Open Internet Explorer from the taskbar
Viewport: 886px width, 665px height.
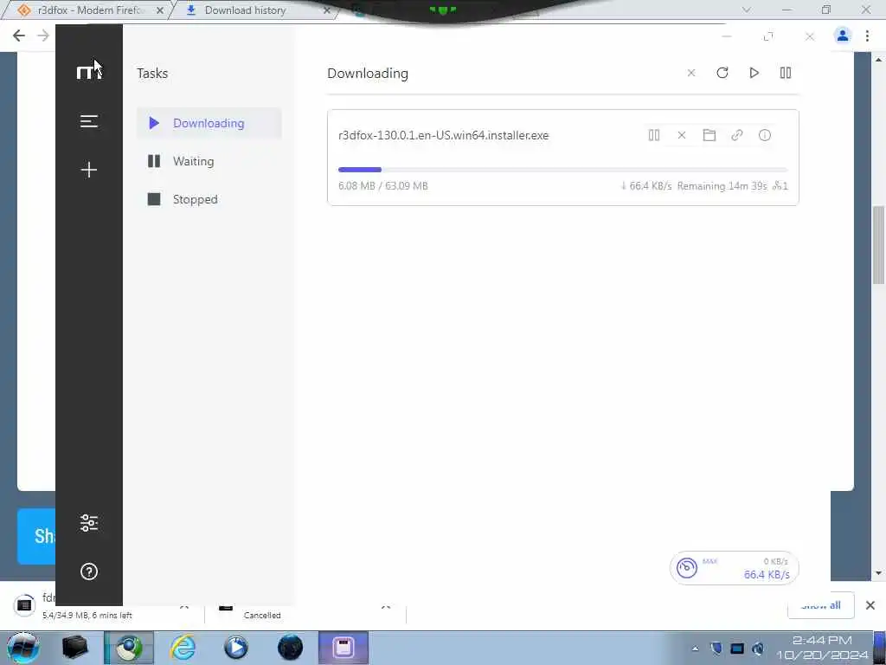tap(183, 648)
